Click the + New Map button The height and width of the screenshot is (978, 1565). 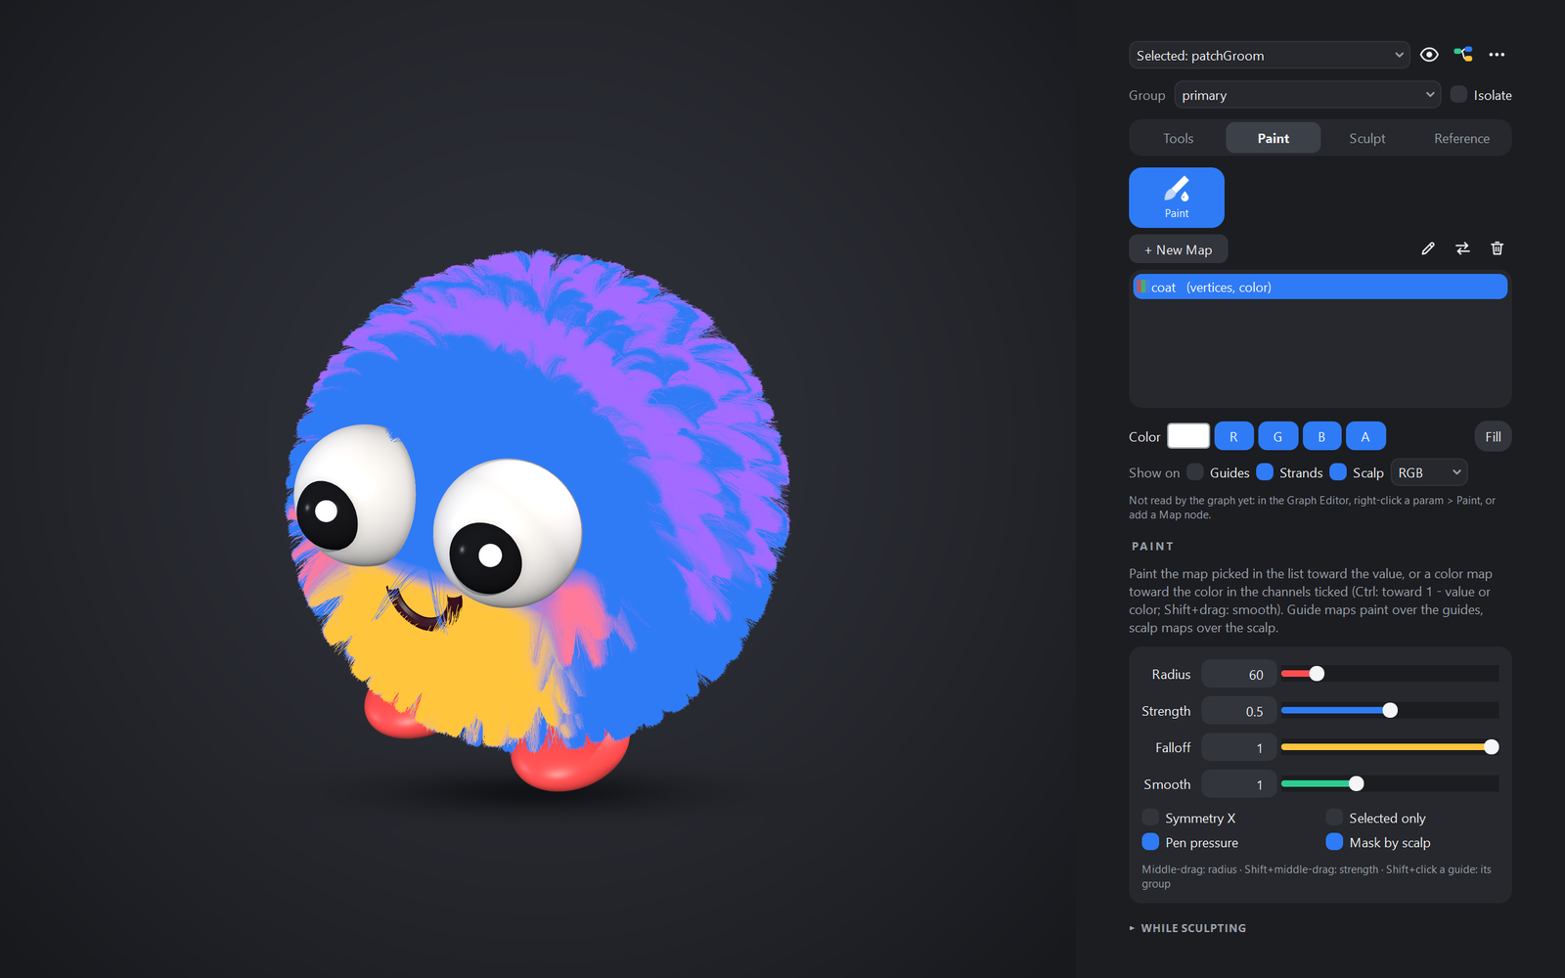(x=1178, y=249)
